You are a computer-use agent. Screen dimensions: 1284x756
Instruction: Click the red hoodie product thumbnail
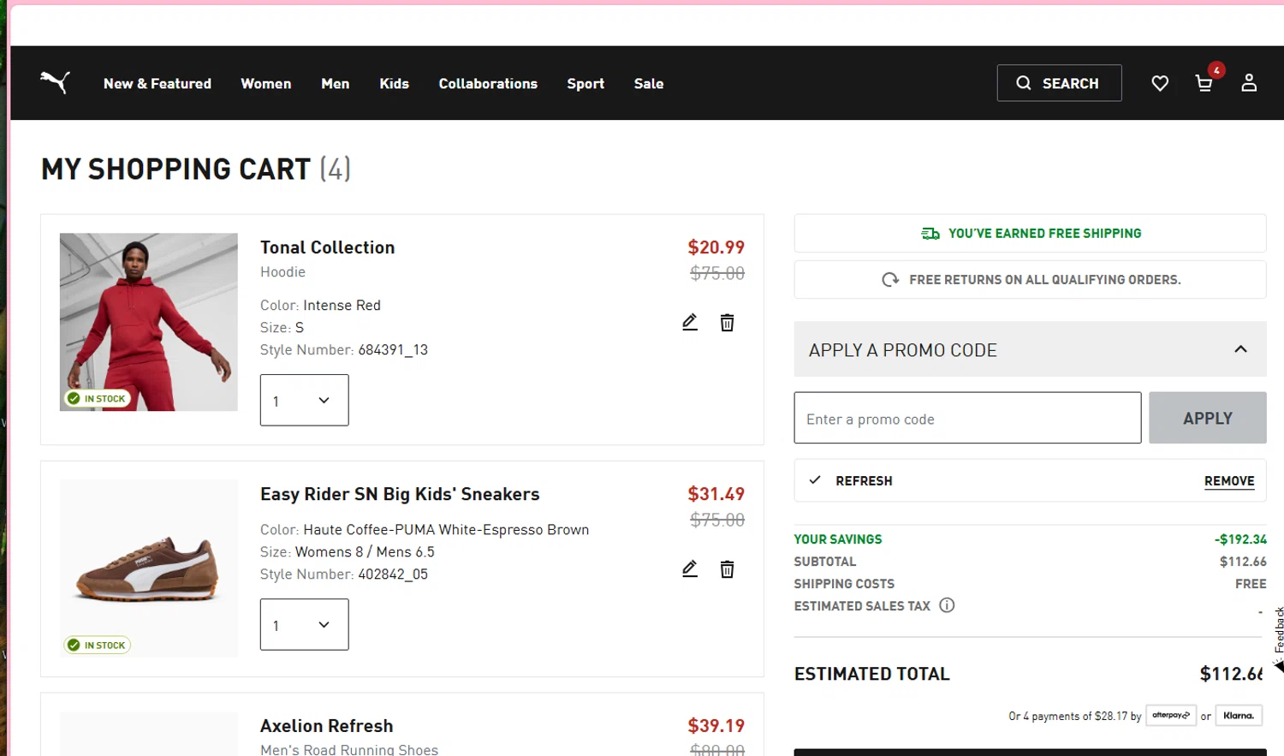(x=148, y=322)
